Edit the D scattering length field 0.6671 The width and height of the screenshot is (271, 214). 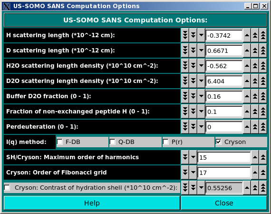pyautogui.click(x=224, y=51)
